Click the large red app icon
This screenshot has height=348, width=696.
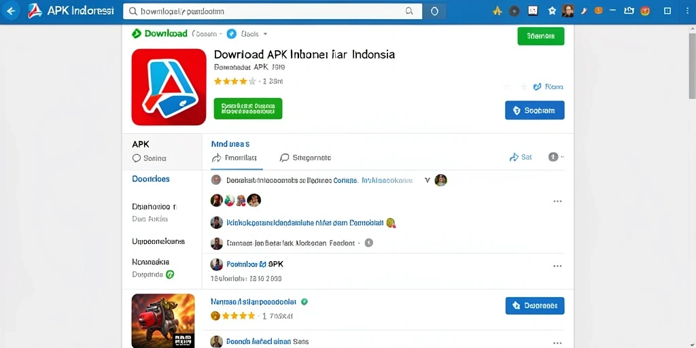[169, 87]
